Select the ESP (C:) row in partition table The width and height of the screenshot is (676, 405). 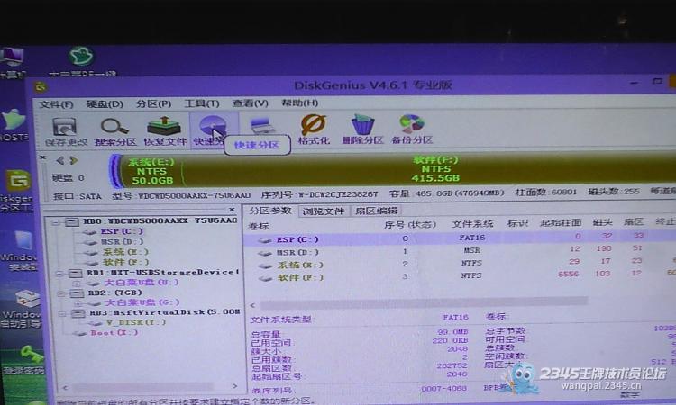pos(459,238)
